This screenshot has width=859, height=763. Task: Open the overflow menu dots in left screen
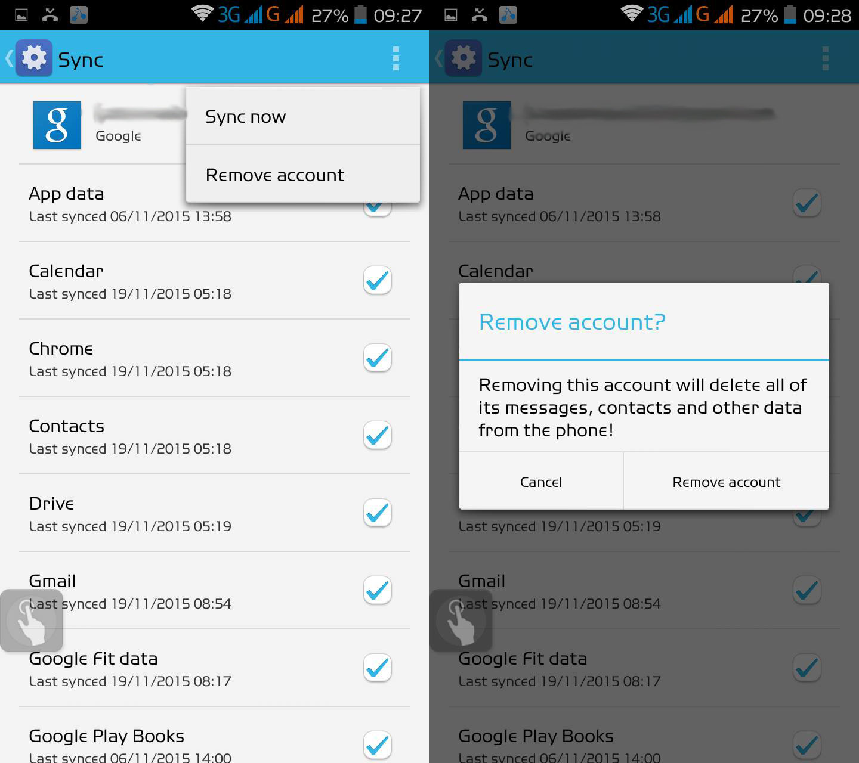point(395,58)
